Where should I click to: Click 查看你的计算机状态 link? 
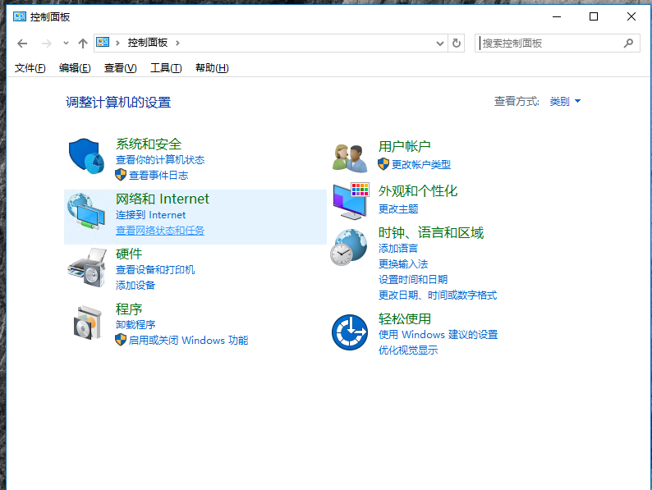point(160,160)
